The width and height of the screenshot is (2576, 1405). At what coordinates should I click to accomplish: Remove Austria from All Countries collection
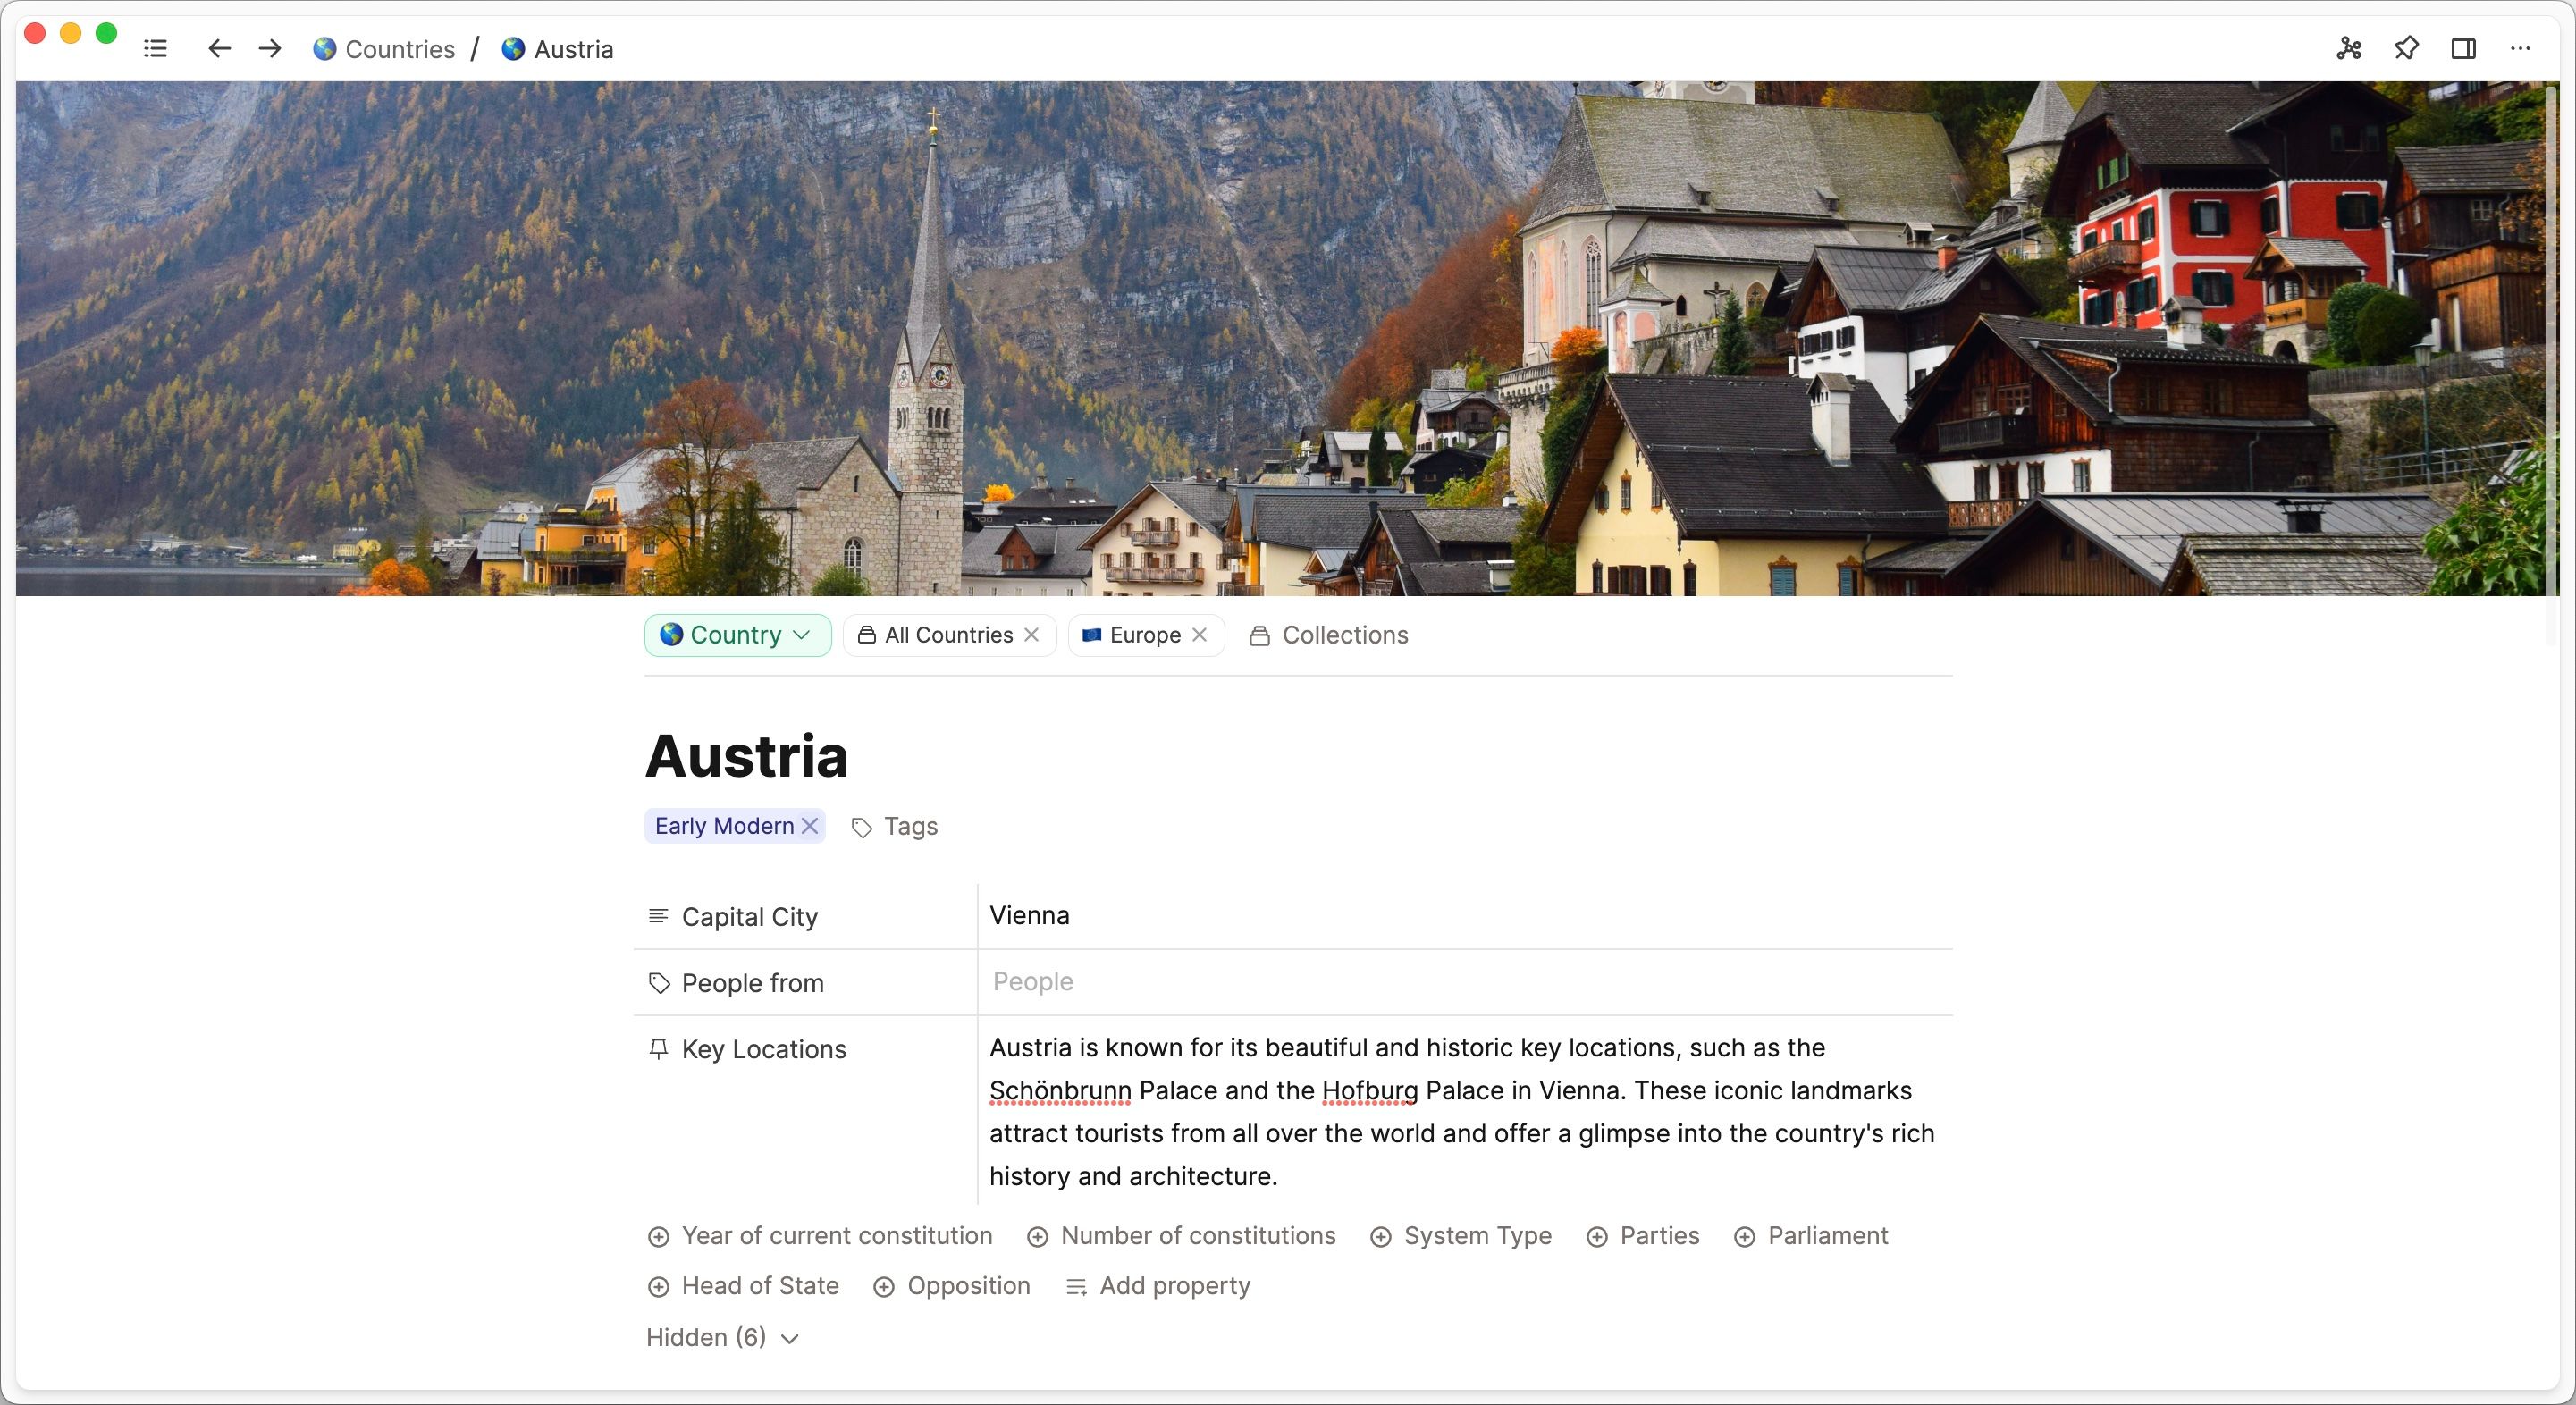point(1032,635)
